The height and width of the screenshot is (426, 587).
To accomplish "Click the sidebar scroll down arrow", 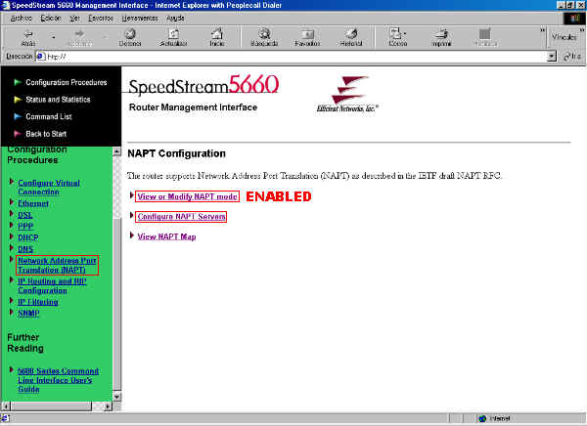I will pyautogui.click(x=115, y=395).
